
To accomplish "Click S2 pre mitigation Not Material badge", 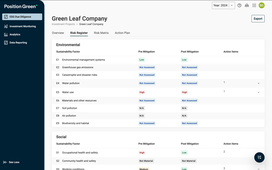I will 146,161.
